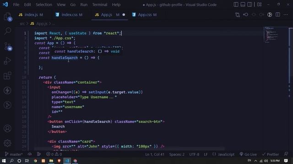Open the Git Graph activity bar icon
Viewport: 293px width, 164px height.
pyautogui.click(x=7, y=105)
